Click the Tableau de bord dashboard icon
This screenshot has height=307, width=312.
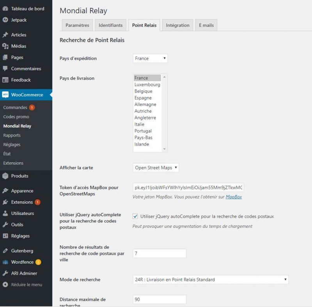pos(5,9)
